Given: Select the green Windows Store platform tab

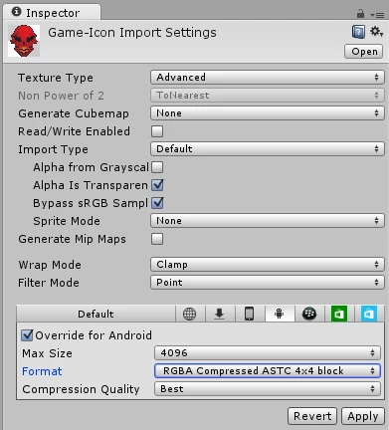Looking at the screenshot, I should (339, 314).
